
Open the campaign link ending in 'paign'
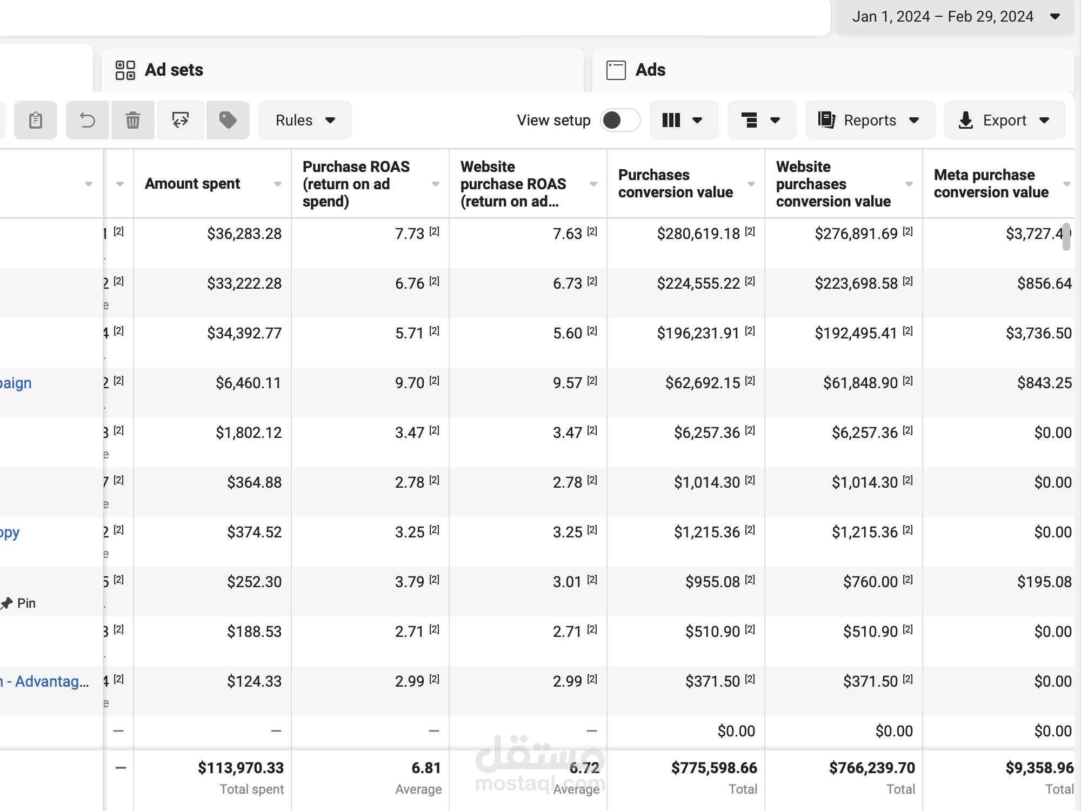coord(16,383)
